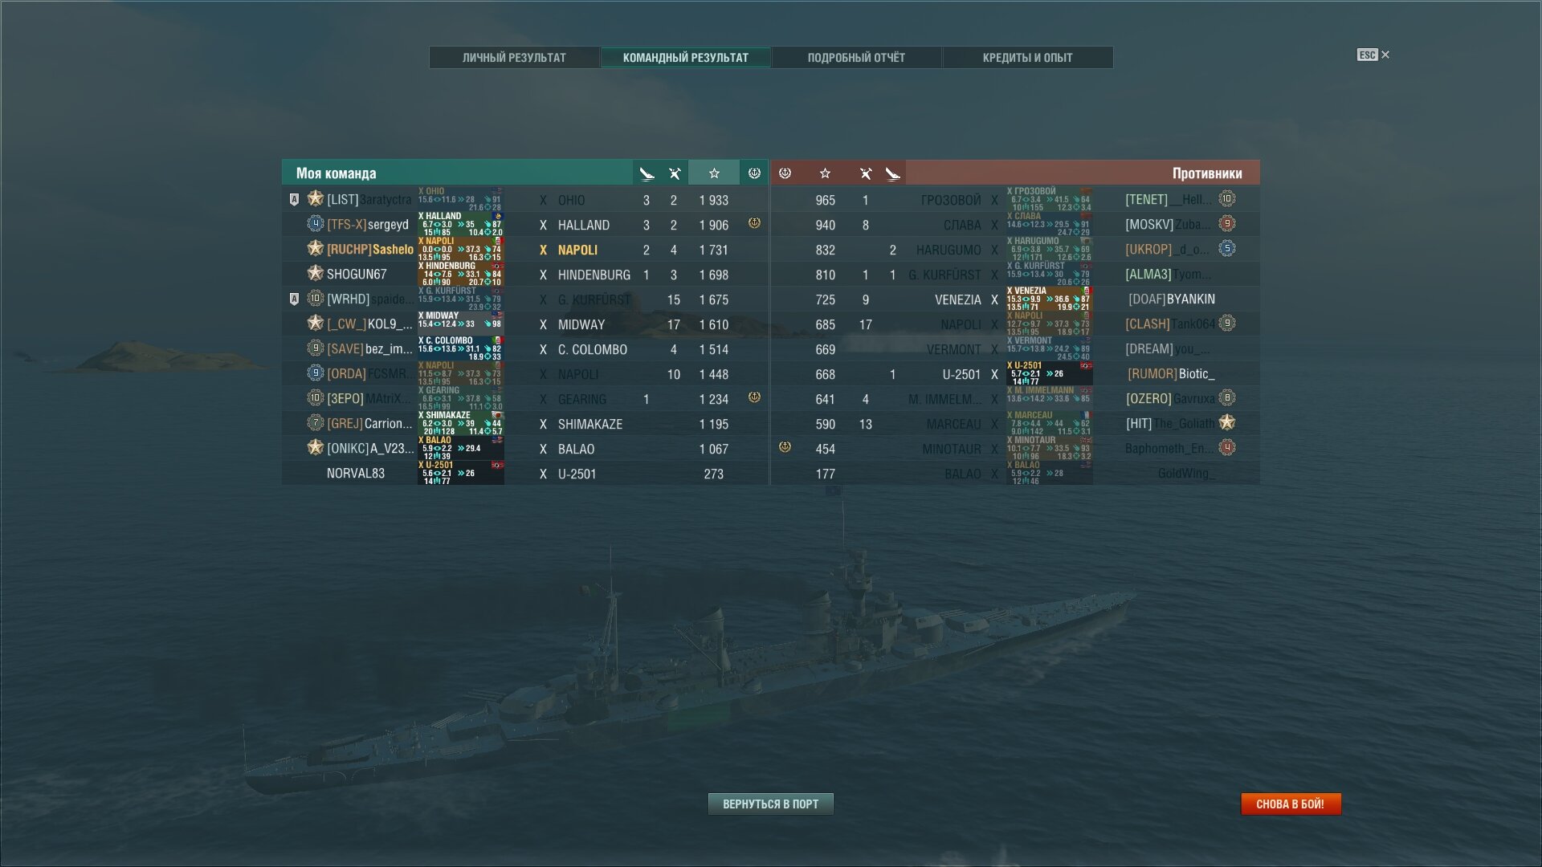This screenshot has height=867, width=1542.
Task: Click the Снова в бой! button
Action: [x=1291, y=804]
